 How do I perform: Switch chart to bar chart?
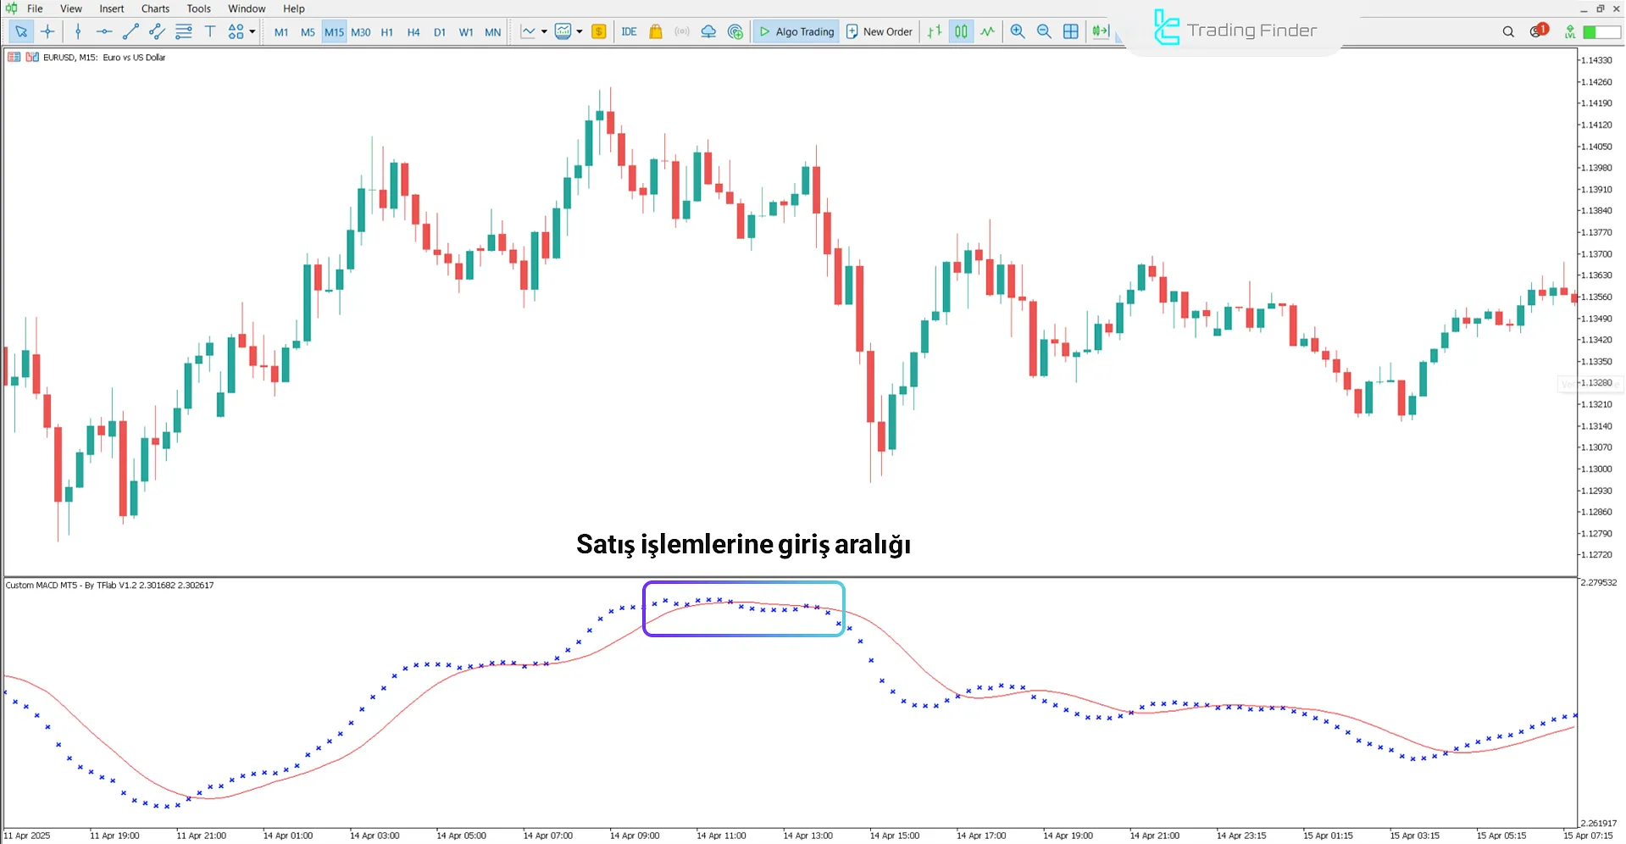pos(935,31)
